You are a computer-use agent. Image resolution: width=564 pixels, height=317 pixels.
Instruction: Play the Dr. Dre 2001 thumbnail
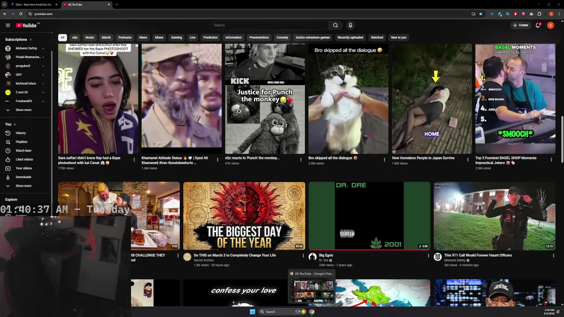point(369,216)
